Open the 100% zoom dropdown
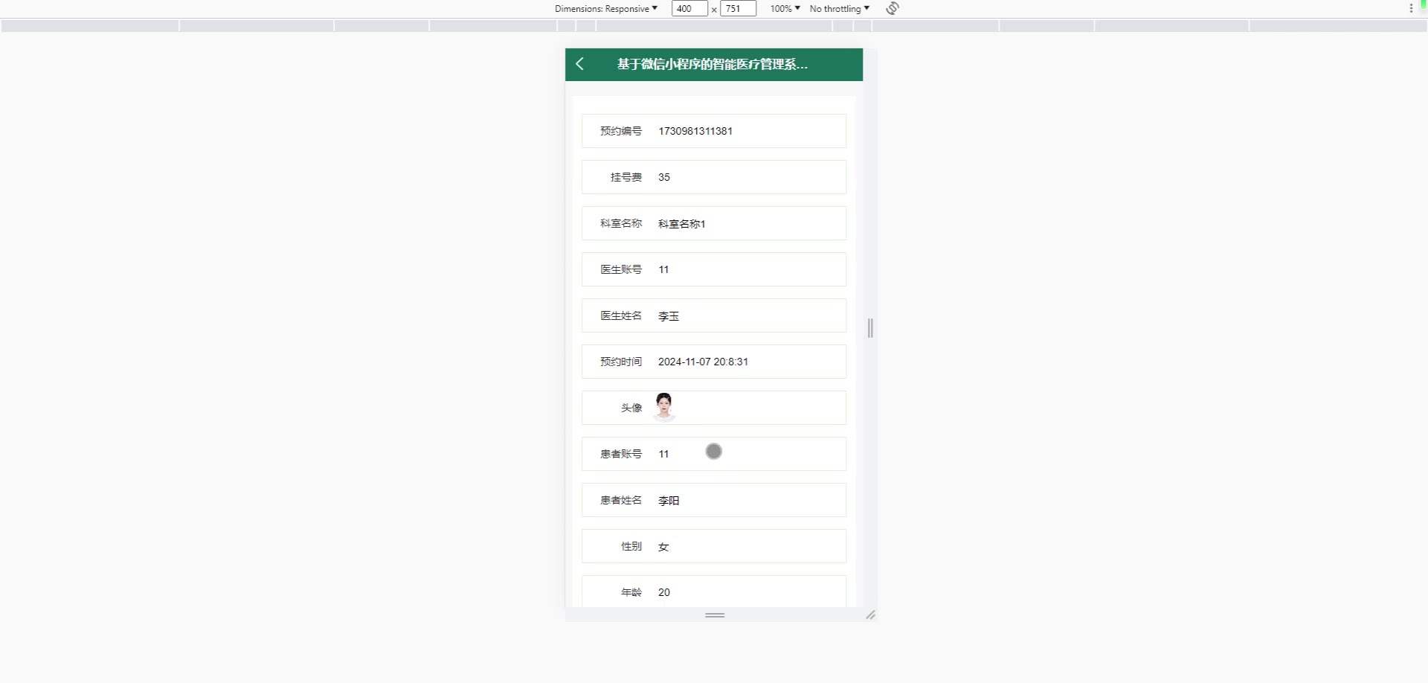The width and height of the screenshot is (1428, 683). pyautogui.click(x=785, y=9)
